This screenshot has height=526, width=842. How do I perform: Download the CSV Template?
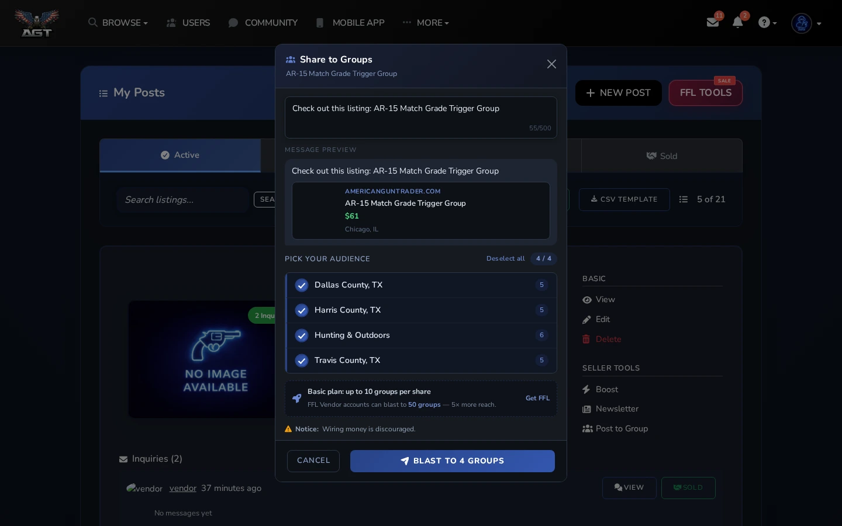tap(624, 199)
